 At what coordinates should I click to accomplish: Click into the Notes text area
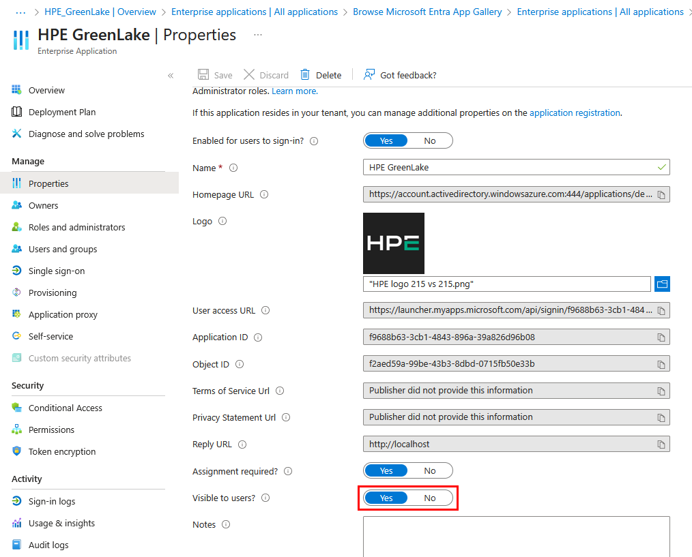click(x=516, y=536)
